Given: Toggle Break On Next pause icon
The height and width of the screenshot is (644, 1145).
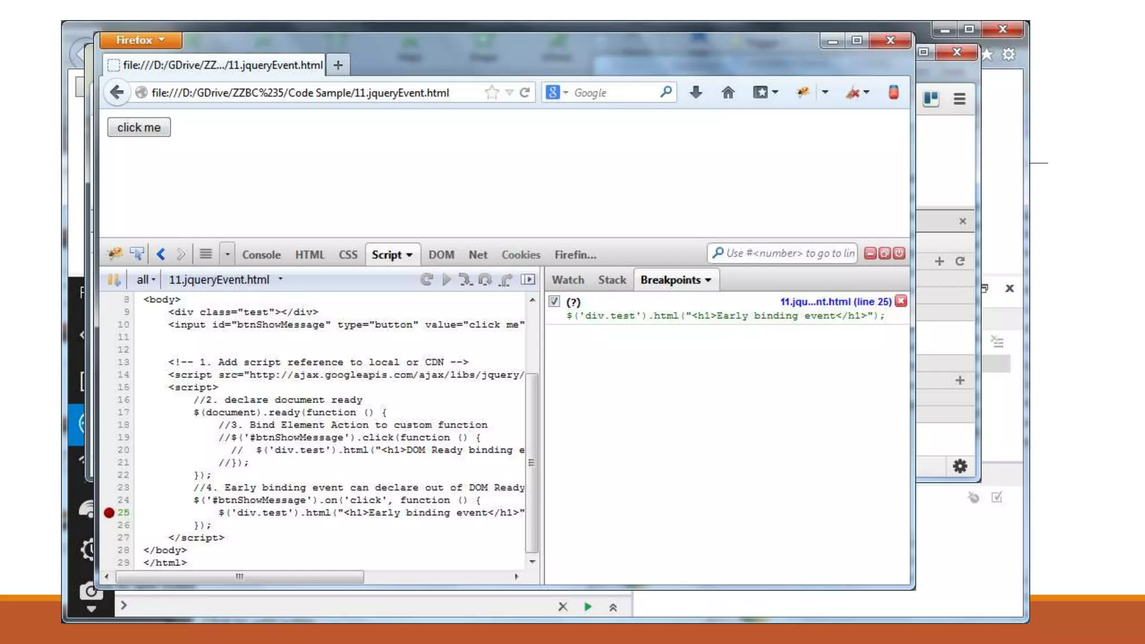Looking at the screenshot, I should pyautogui.click(x=114, y=280).
